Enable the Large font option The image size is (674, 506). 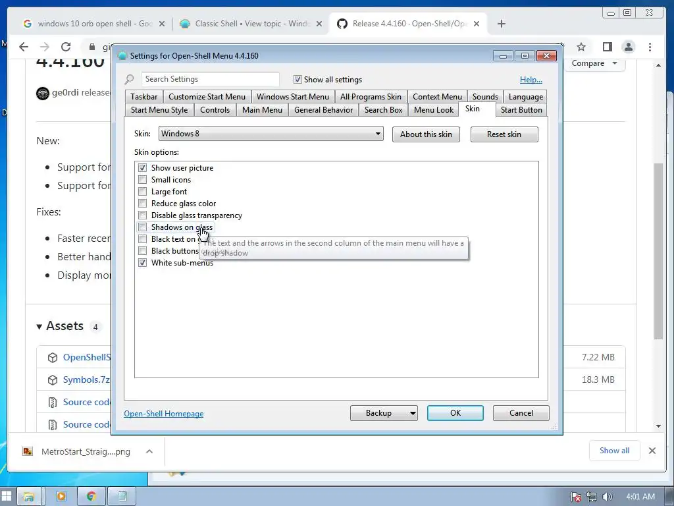142,192
